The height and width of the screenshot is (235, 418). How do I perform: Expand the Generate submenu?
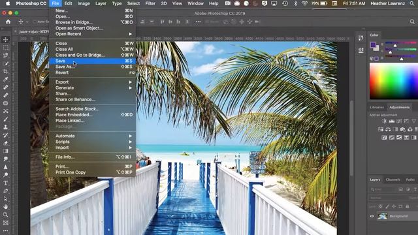click(92, 88)
